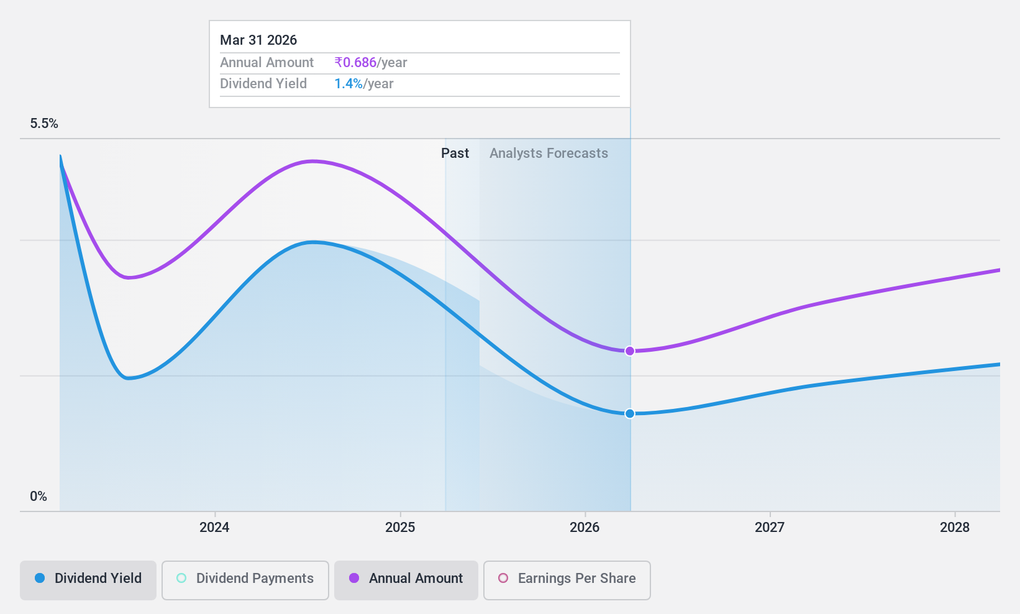Screen dimensions: 1020x614
Task: Click 'Dividend Yield' label in tooltip
Action: (263, 84)
